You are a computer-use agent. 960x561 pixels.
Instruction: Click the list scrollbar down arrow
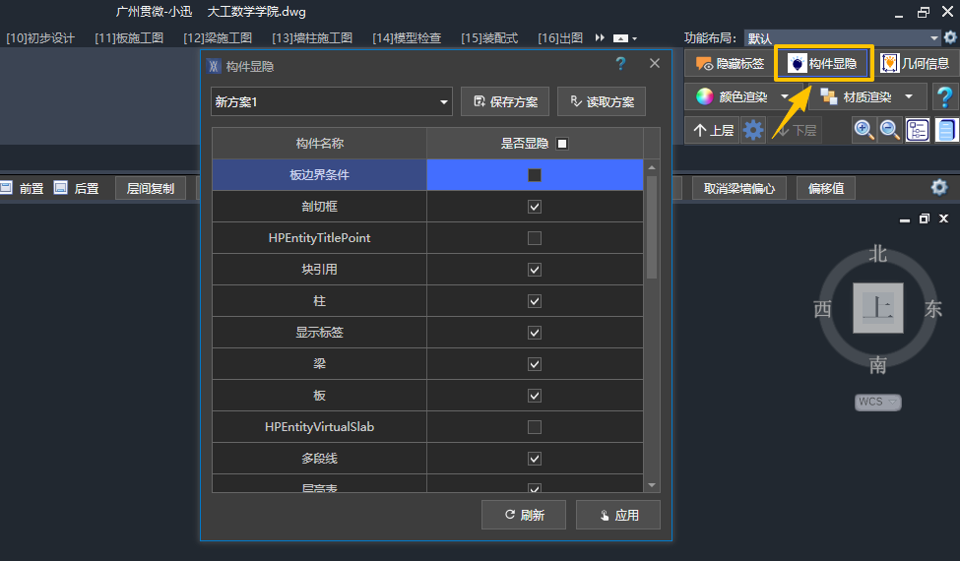pos(652,485)
